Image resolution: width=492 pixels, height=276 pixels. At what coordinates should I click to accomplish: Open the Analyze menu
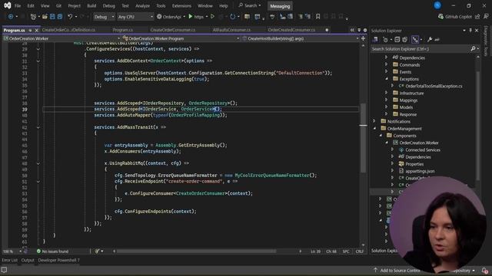pyautogui.click(x=142, y=5)
